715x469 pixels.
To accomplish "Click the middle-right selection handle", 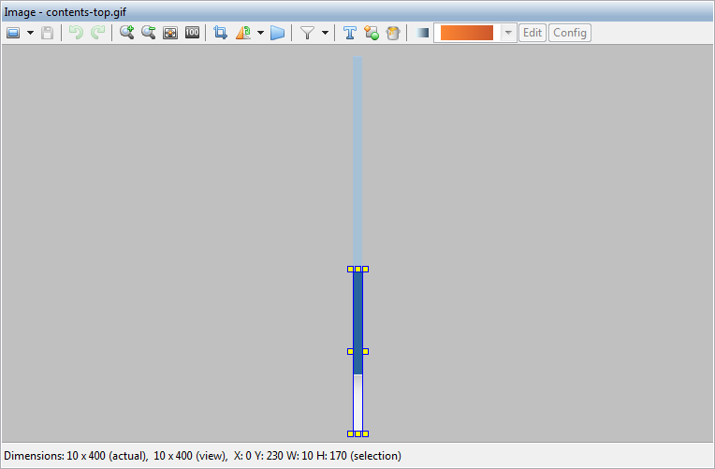I will tap(365, 351).
